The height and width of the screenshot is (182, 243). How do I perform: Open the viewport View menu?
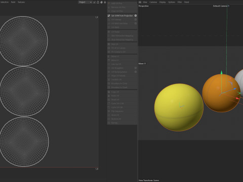point(145,2)
